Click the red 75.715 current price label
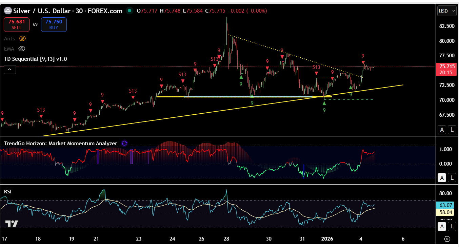 point(446,66)
